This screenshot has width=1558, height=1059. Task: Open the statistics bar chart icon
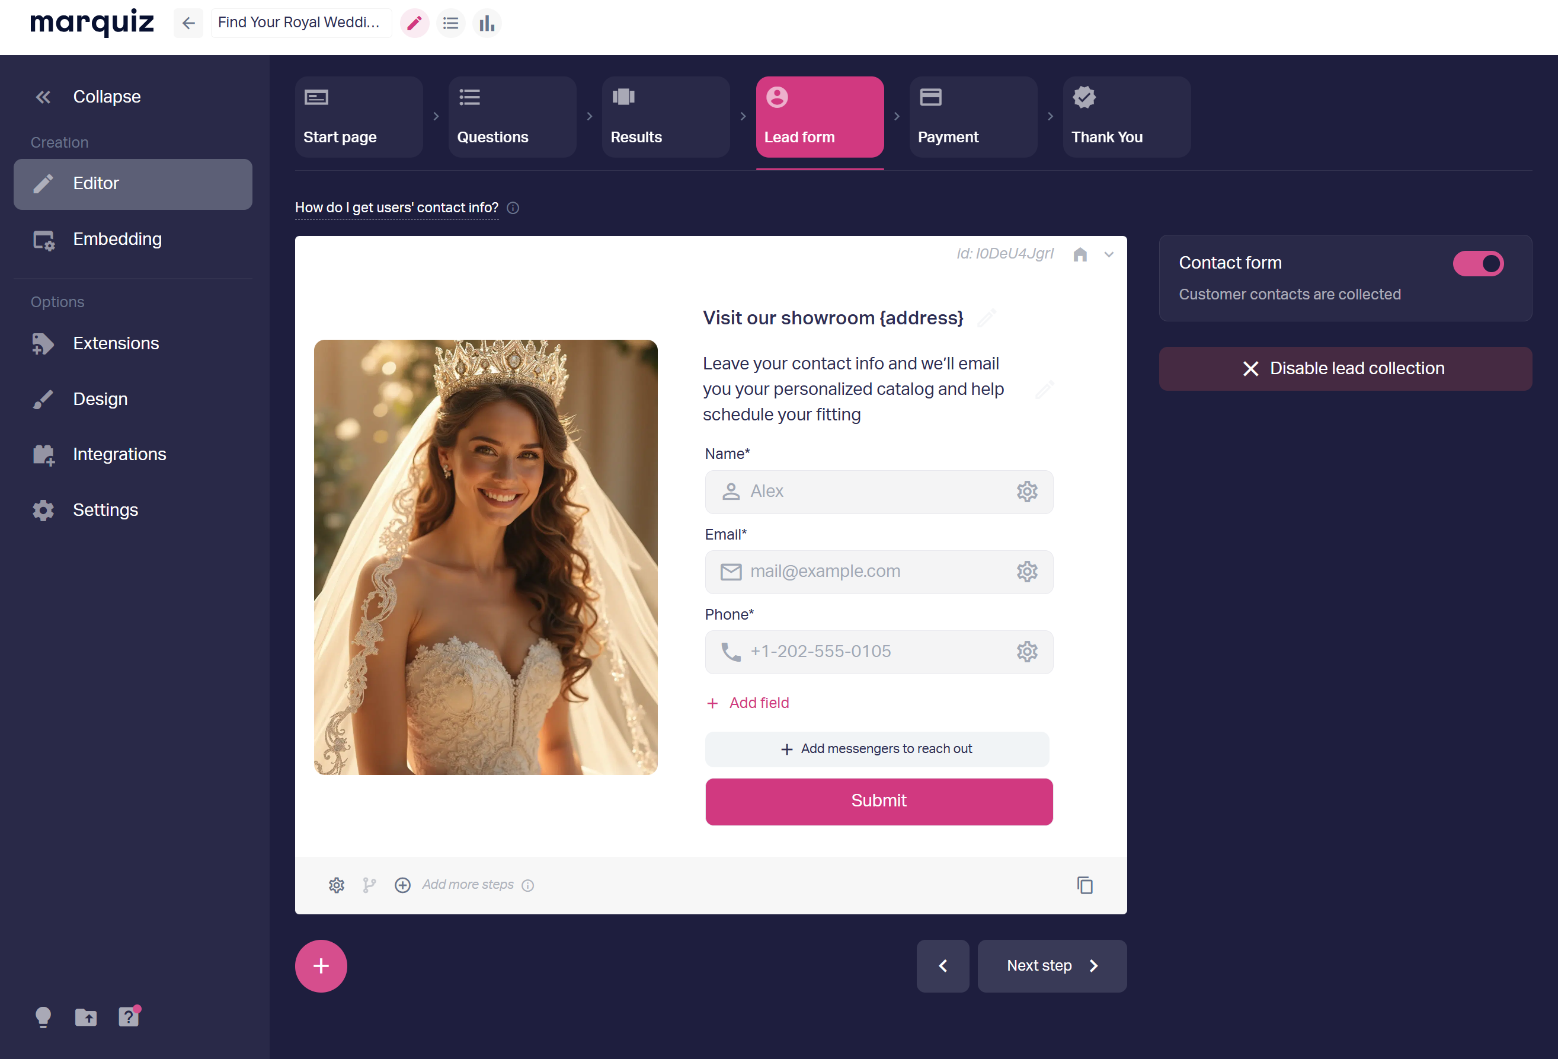(487, 23)
